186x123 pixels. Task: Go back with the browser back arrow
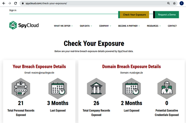point(3,3)
